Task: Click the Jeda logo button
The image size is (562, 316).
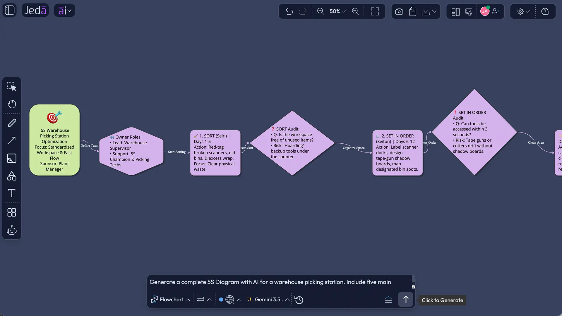Action: click(x=35, y=11)
